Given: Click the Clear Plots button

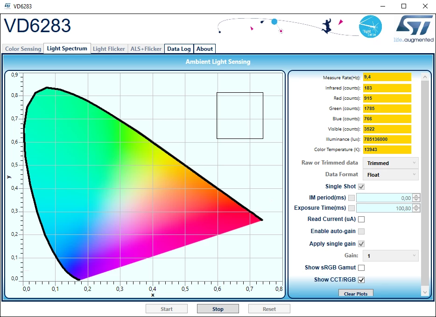Looking at the screenshot, I should pyautogui.click(x=356, y=293).
